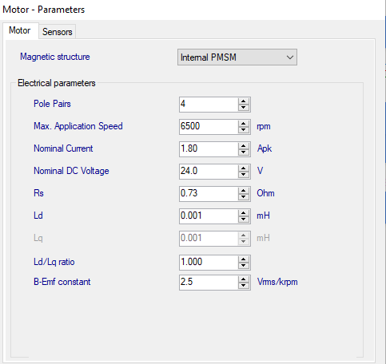Focus the Nominal Current value box
This screenshot has width=386, height=364.
click(209, 149)
